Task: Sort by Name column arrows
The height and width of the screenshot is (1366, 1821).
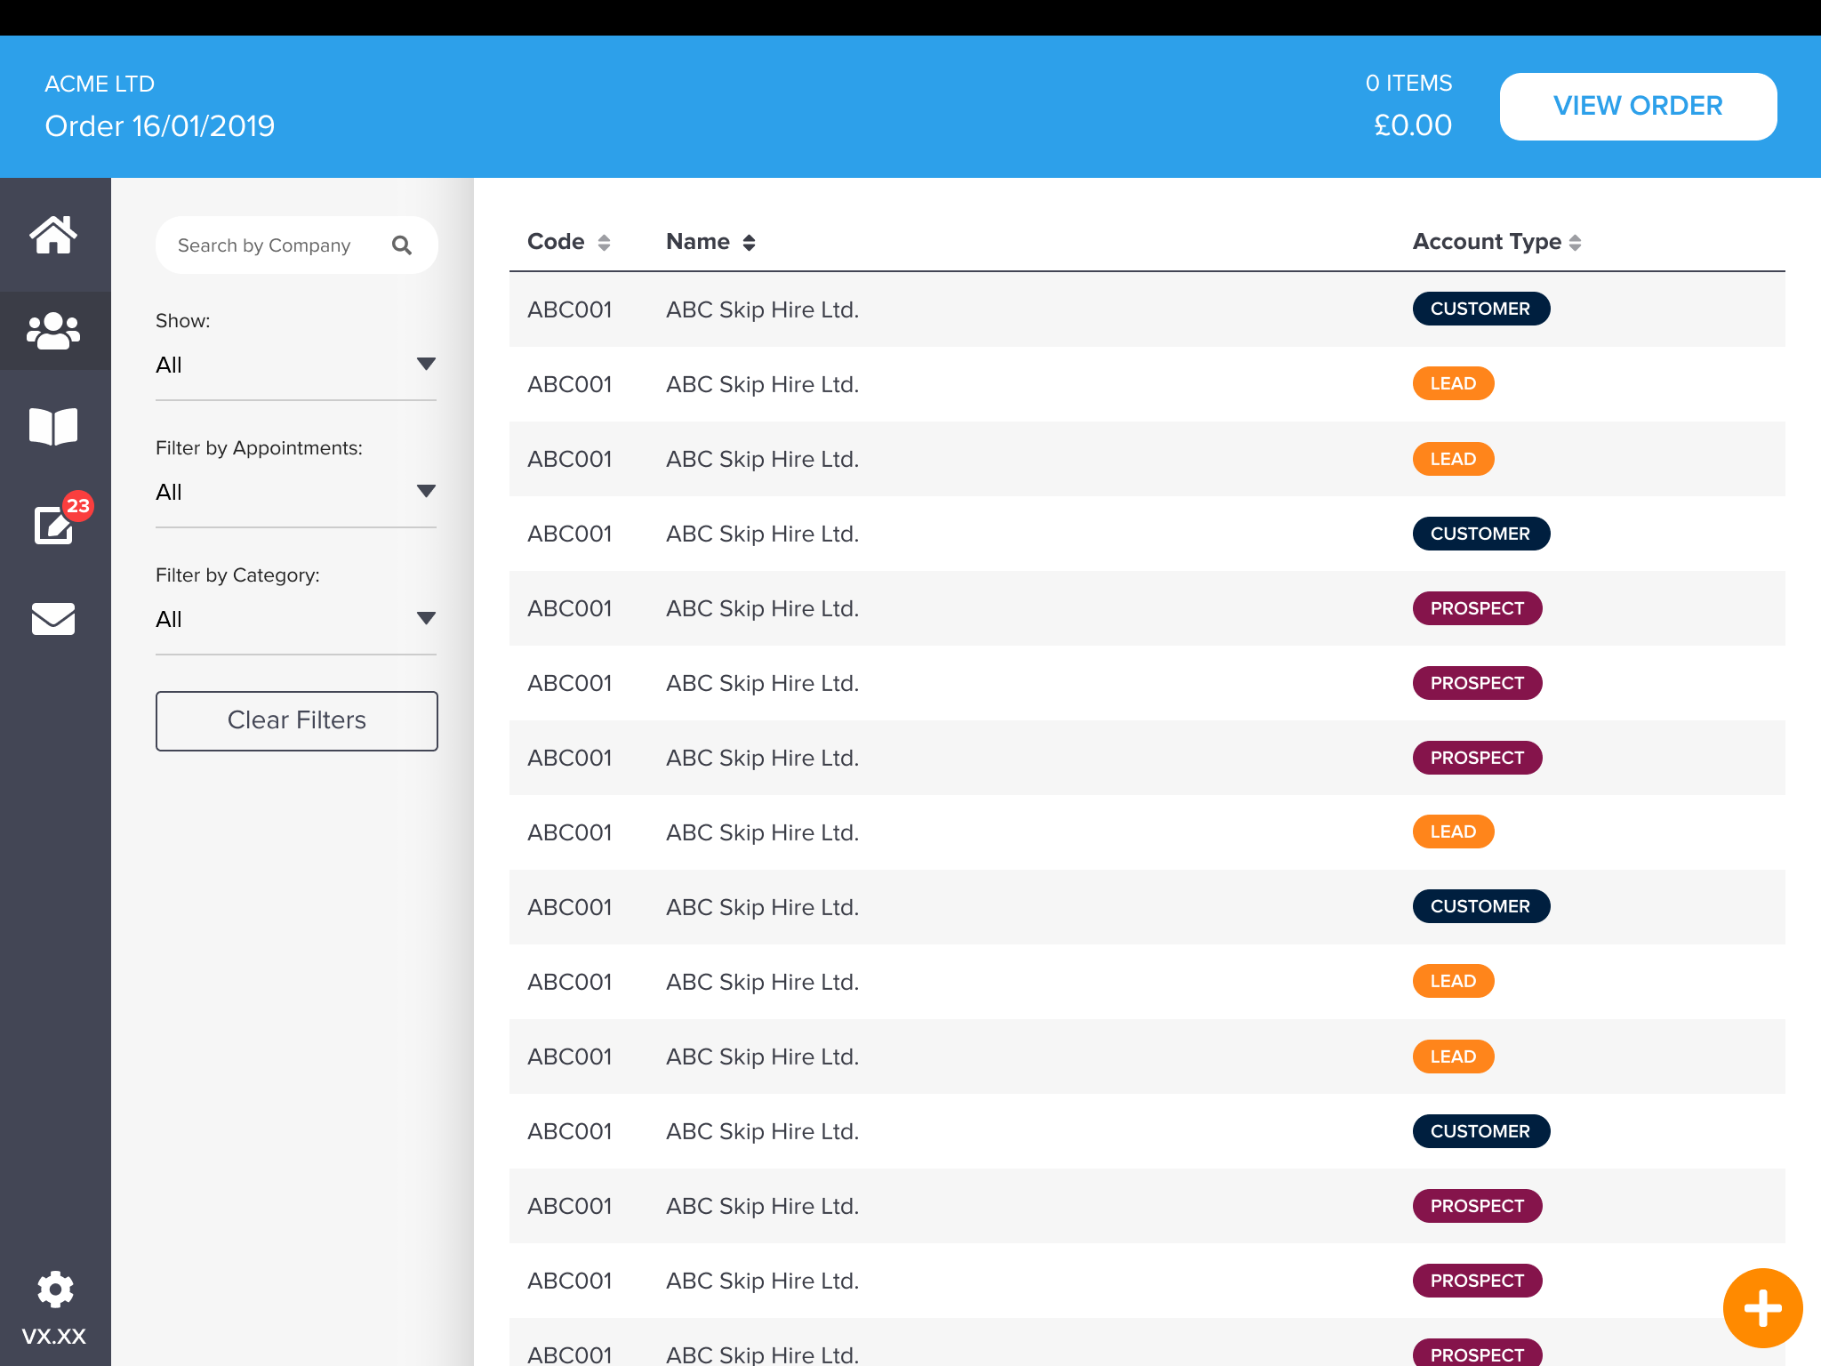Action: coord(749,243)
